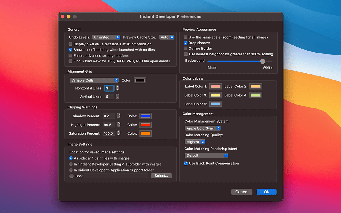Image resolution: width=341 pixels, height=213 pixels.
Task: Open the Preview Cache Size dropdown
Action: pyautogui.click(x=167, y=37)
